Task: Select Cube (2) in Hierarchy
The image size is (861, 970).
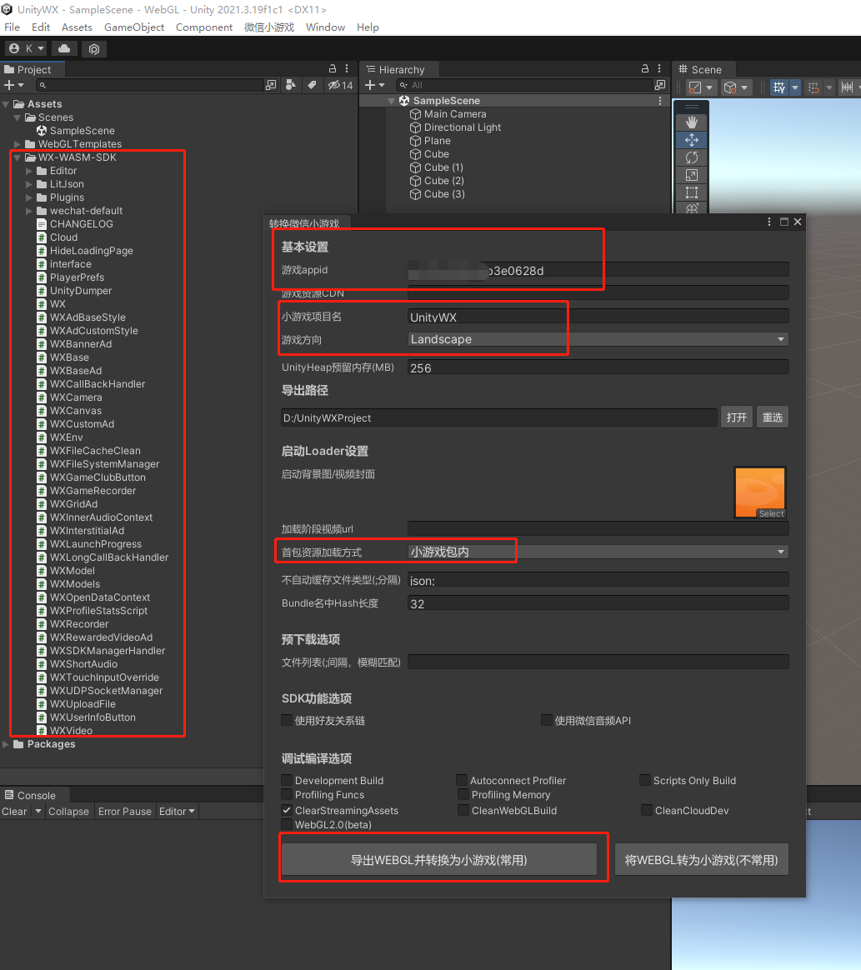Action: 443,181
